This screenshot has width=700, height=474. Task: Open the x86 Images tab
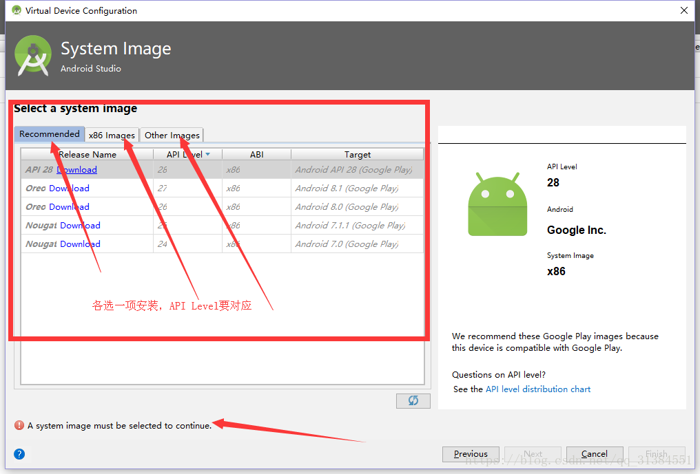click(x=112, y=135)
